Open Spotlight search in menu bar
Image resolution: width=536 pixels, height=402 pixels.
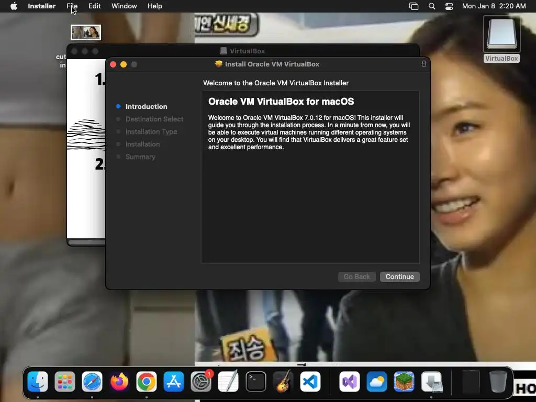(432, 6)
